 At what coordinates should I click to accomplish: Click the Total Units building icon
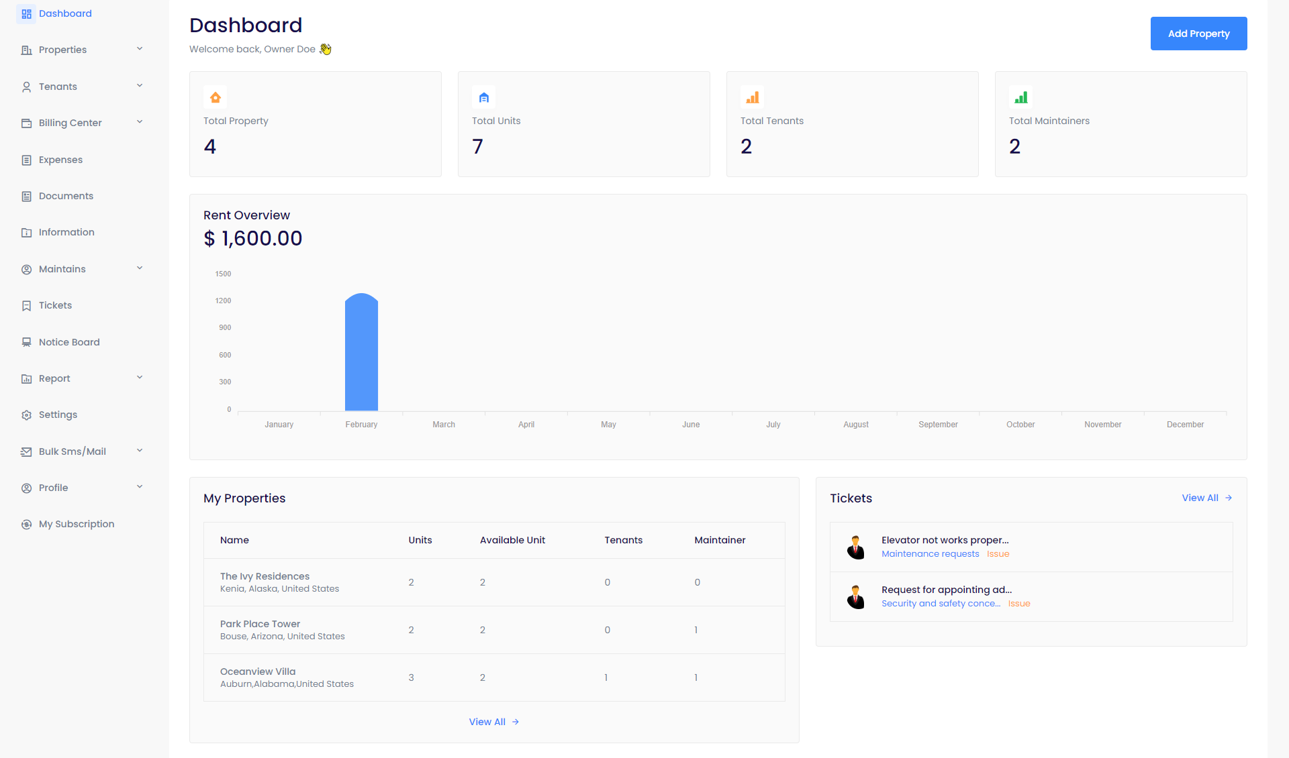coord(484,98)
